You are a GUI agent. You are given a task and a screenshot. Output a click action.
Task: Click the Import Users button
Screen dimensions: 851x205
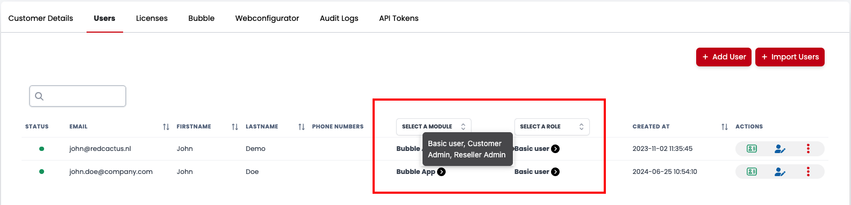point(790,57)
